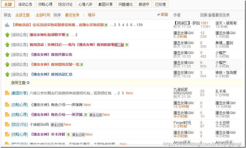Viewport: 246px width, 148px height.
Task: Click the image attachment icon after 首测登陆奖励一览
Action: pos(82,65)
